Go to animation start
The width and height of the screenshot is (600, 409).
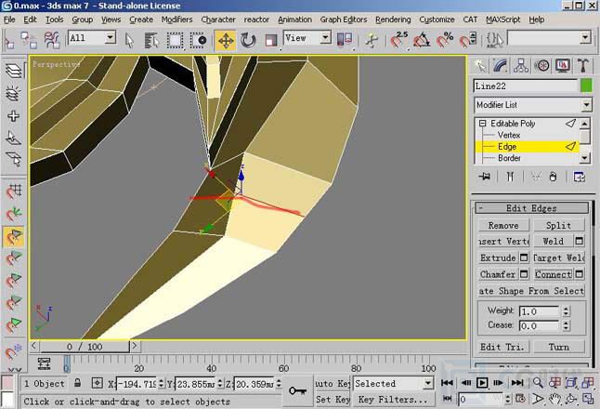click(x=447, y=383)
